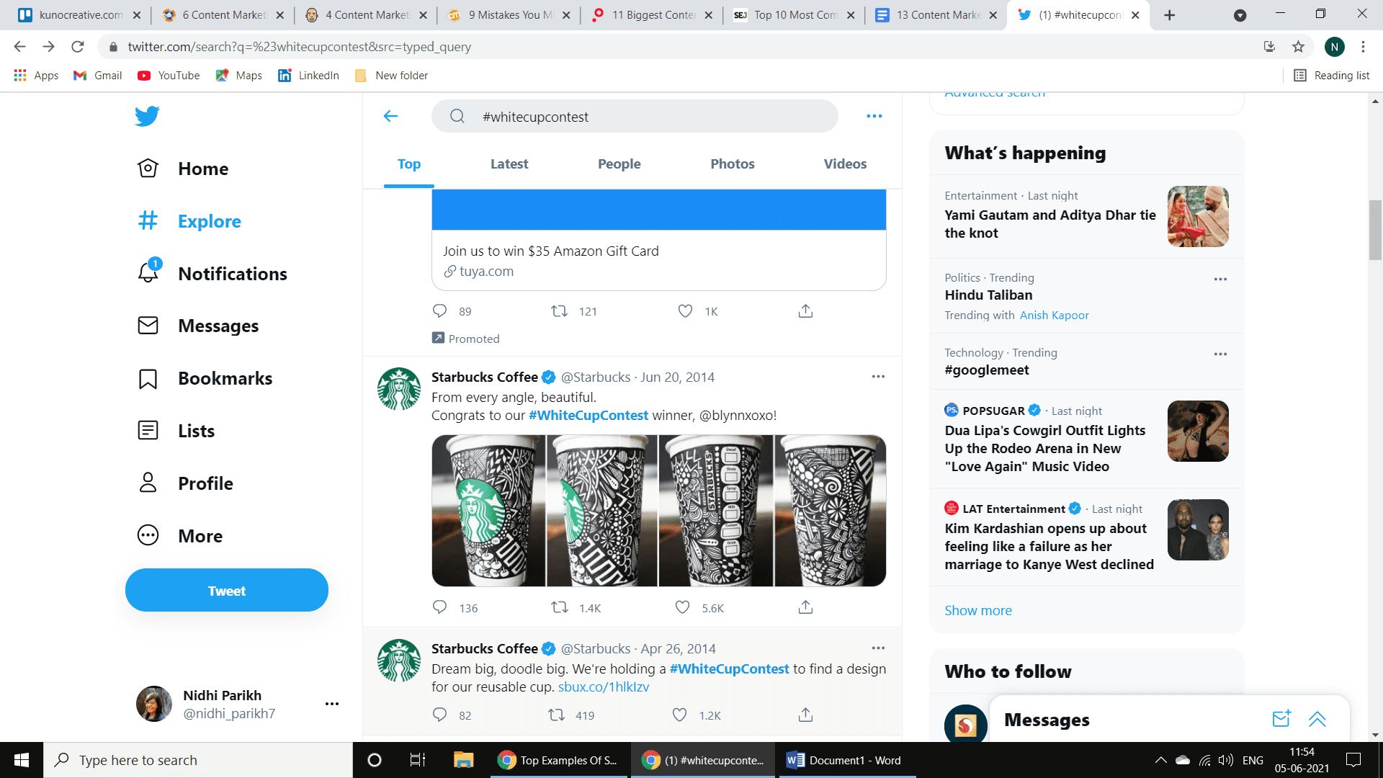This screenshot has width=1383, height=778.
Task: Open new browser tab
Action: 1170,15
